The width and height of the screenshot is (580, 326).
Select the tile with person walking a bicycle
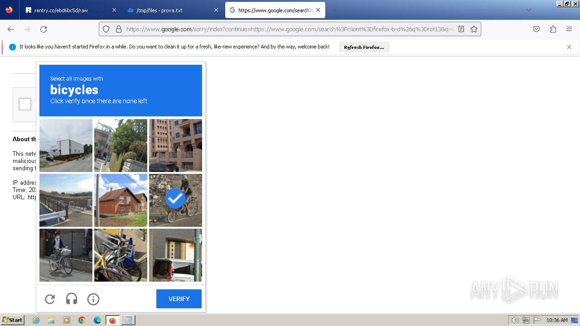click(66, 255)
